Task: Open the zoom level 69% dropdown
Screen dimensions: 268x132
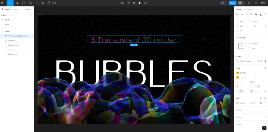Action: click(x=264, y=3)
